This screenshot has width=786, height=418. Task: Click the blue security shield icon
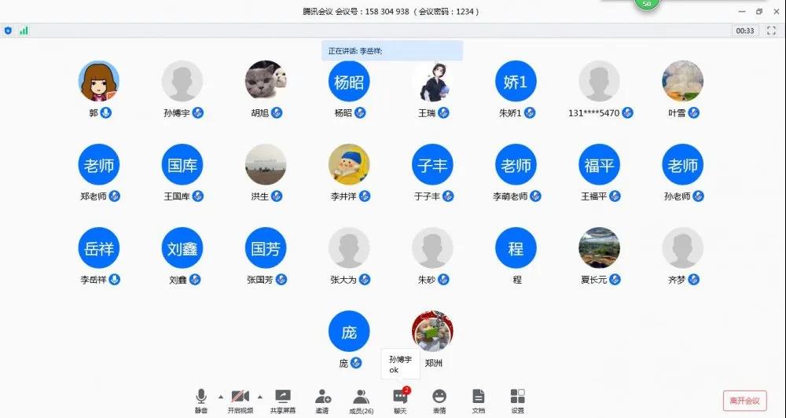9,31
